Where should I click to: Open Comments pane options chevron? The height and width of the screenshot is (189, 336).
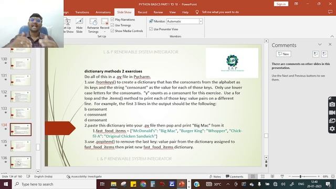click(x=320, y=44)
